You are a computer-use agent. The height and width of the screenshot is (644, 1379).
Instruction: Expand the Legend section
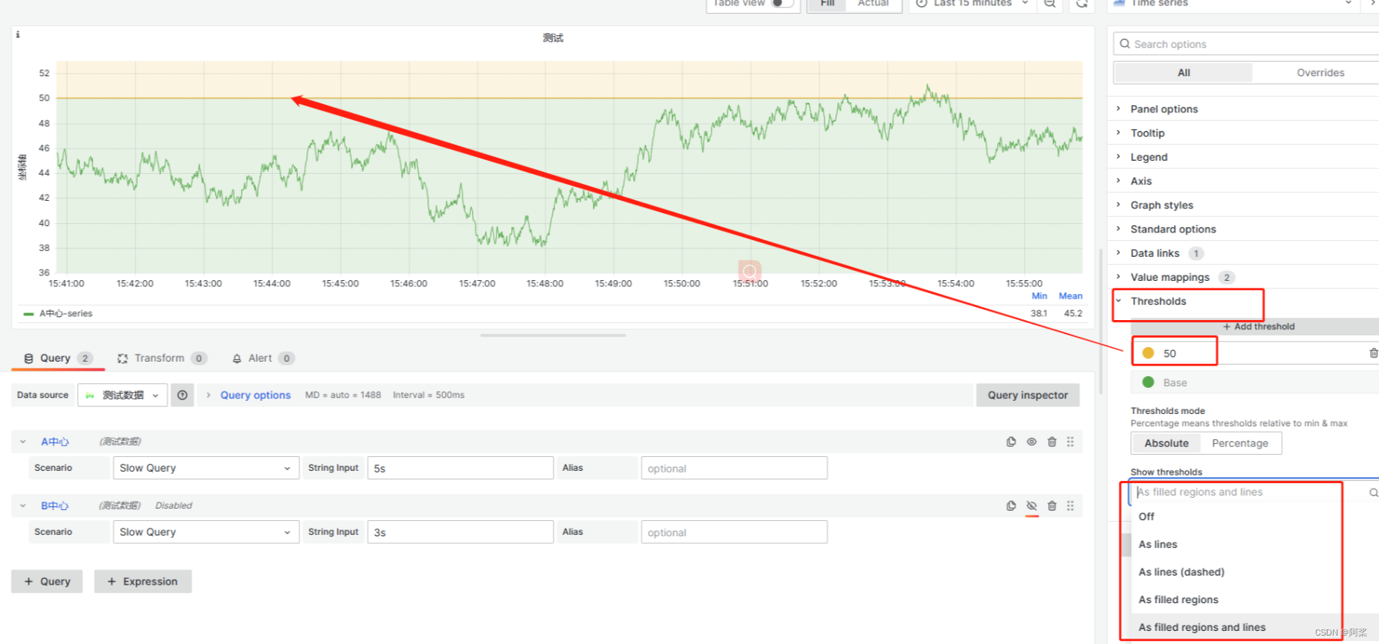tap(1149, 157)
